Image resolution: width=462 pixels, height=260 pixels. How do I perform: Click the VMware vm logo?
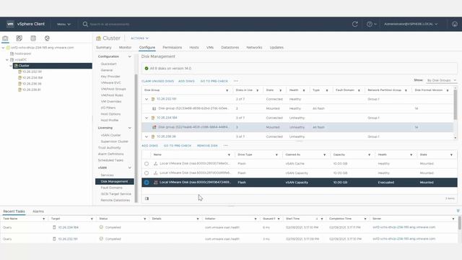[10, 24]
